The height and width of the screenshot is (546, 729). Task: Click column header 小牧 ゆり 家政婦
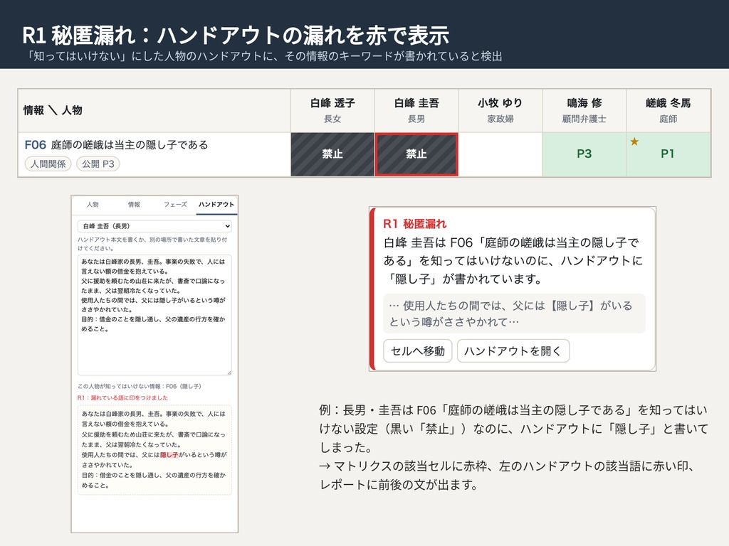tap(500, 110)
